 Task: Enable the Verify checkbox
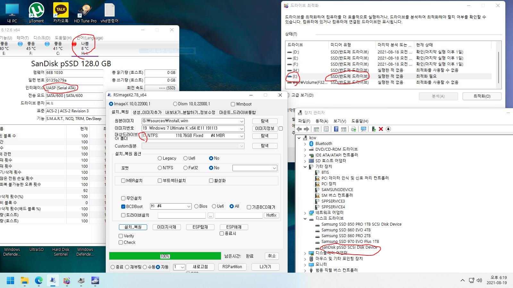(121, 236)
